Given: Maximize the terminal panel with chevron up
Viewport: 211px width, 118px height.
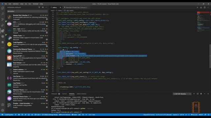Looking at the screenshot, I should point(204,94).
